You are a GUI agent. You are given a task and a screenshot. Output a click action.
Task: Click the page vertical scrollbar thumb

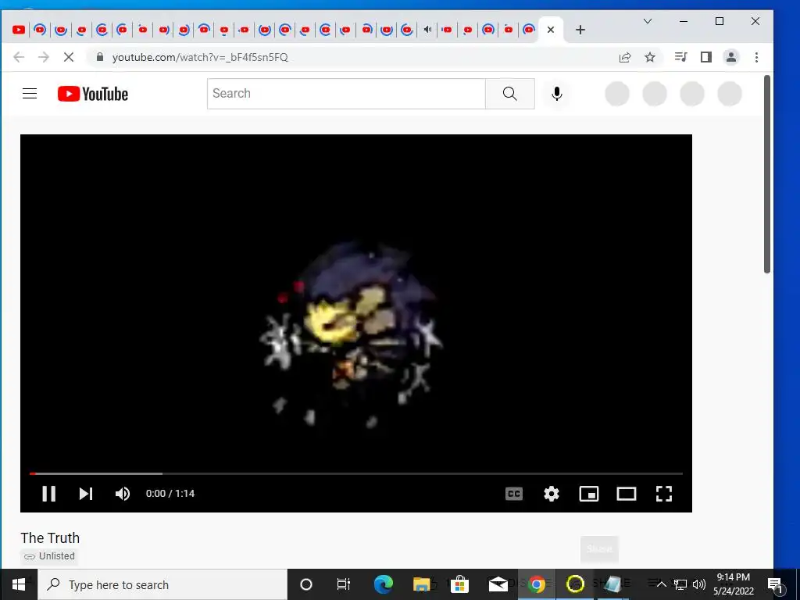[767, 174]
